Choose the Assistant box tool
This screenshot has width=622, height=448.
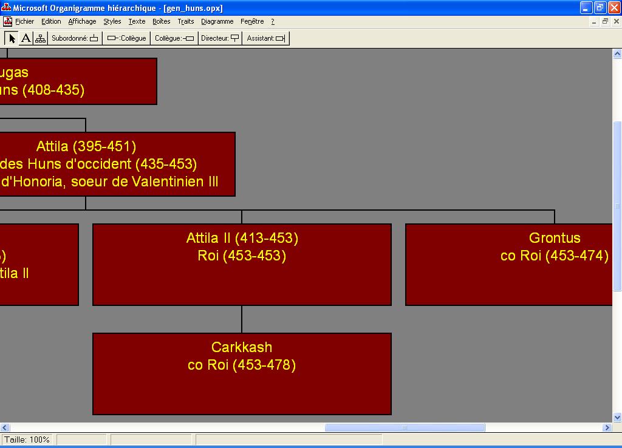click(265, 38)
